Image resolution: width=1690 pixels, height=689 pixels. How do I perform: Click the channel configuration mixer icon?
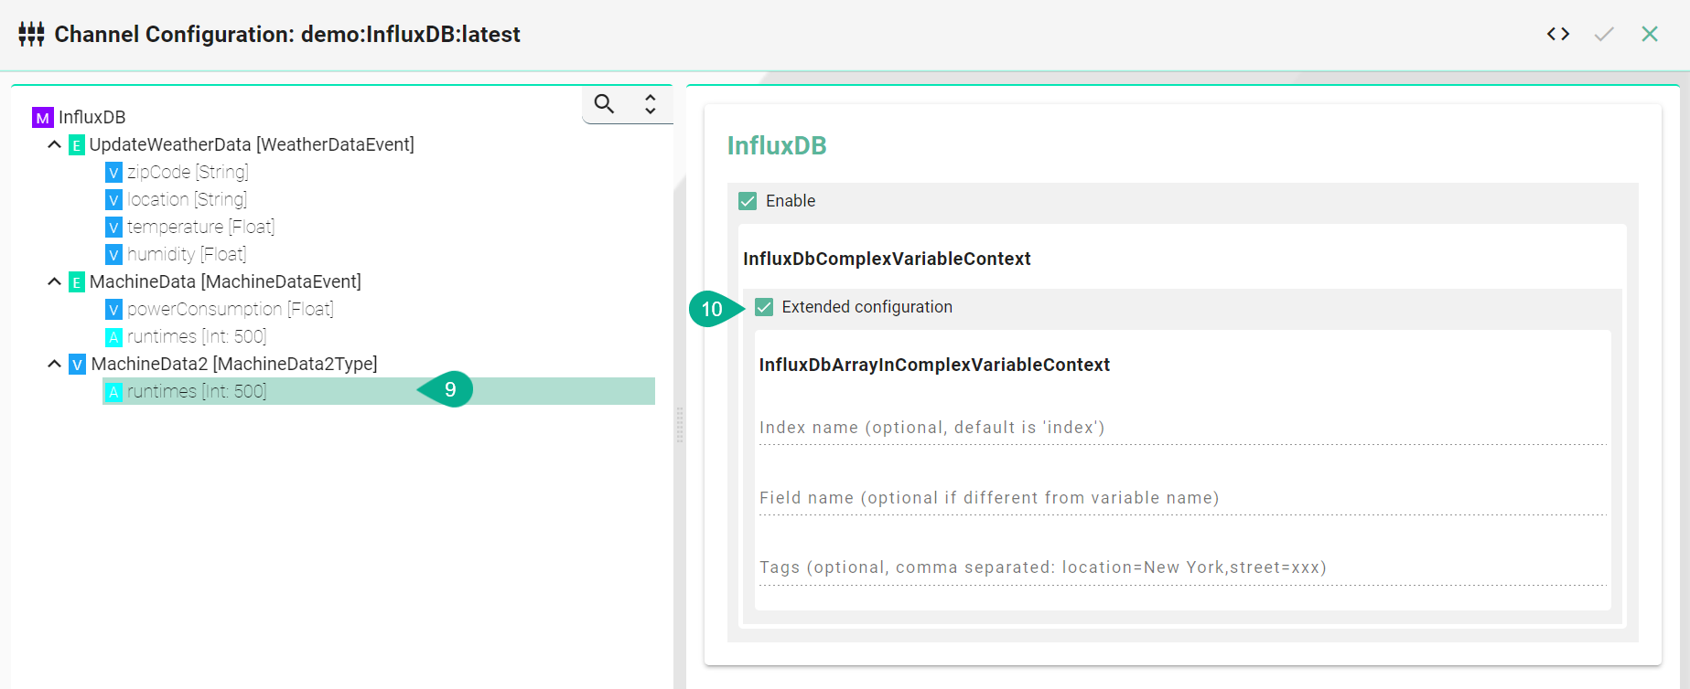[31, 35]
